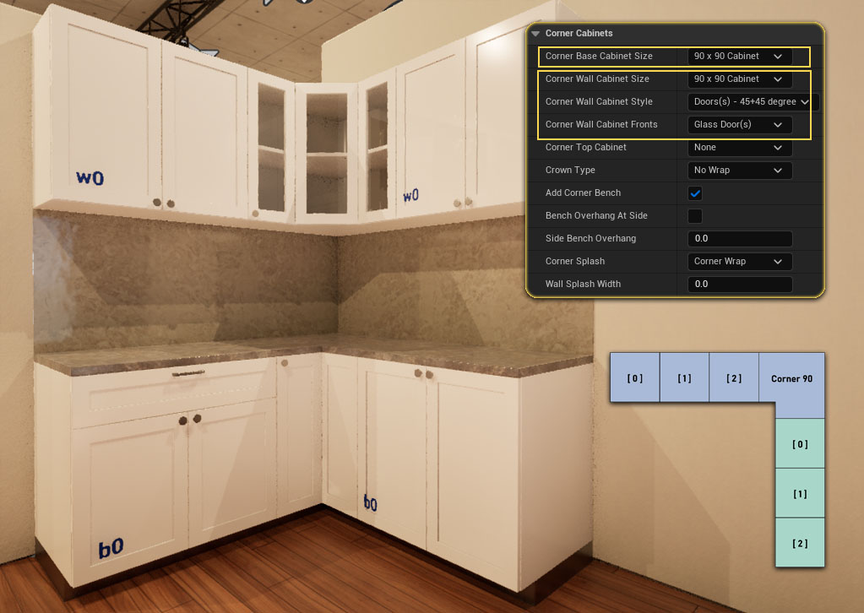Viewport: 864px width, 613px height.
Task: Collapse the Corner Cabinets section triangle
Action: [x=535, y=34]
